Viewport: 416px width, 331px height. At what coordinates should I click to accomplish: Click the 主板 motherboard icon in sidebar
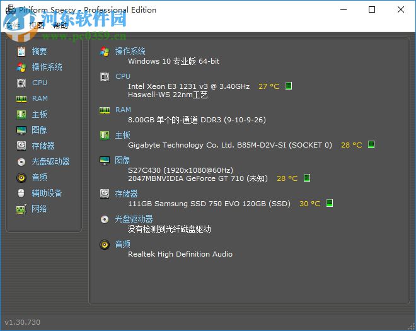click(x=21, y=115)
